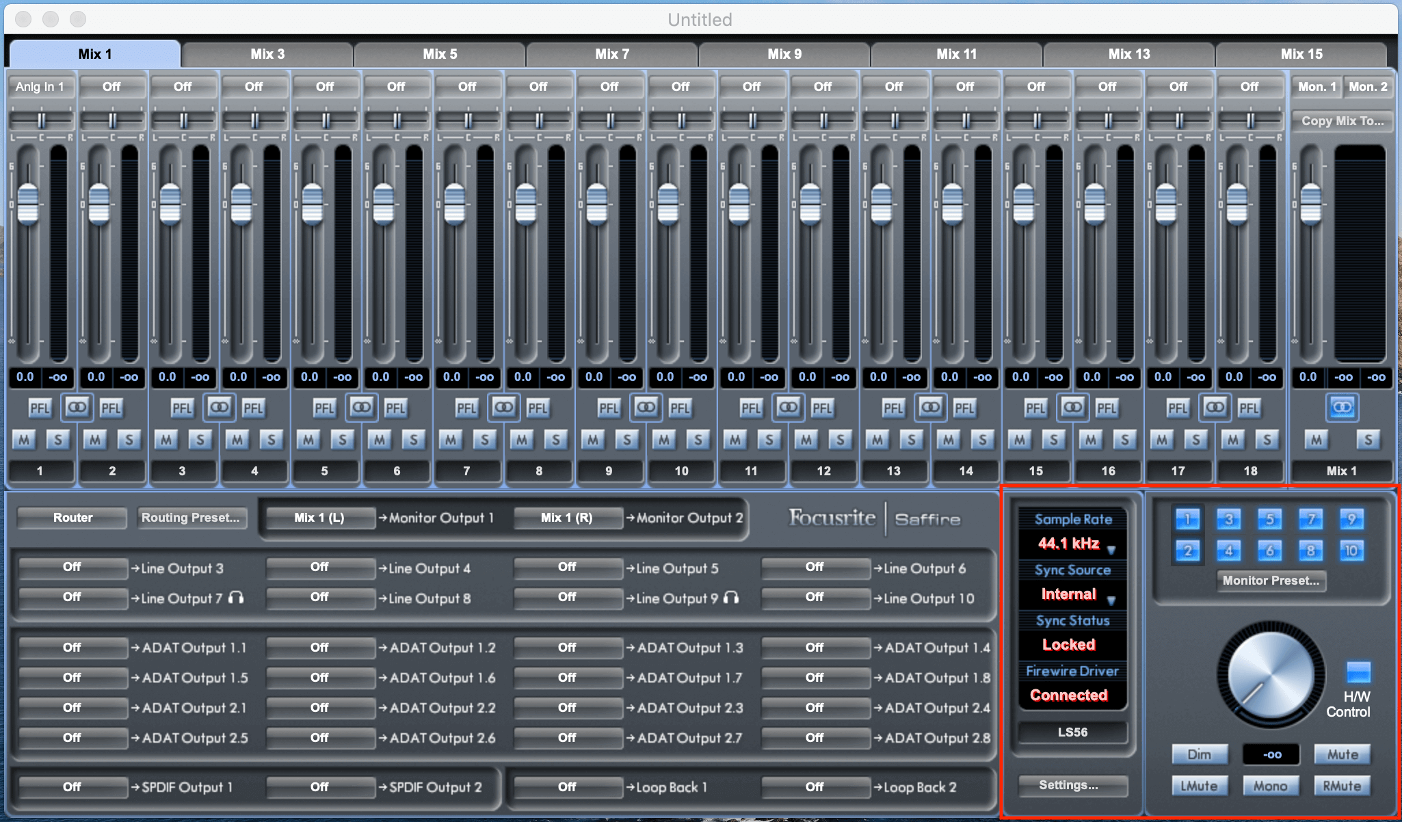Enable PFL on channel 1
1402x822 pixels.
[40, 407]
